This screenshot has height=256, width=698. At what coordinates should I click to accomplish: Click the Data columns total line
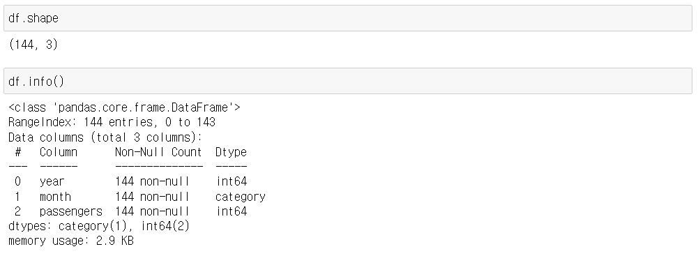coord(105,137)
